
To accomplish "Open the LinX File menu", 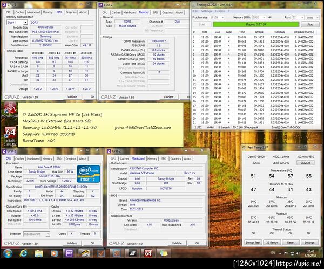I will pyautogui.click(x=195, y=11).
